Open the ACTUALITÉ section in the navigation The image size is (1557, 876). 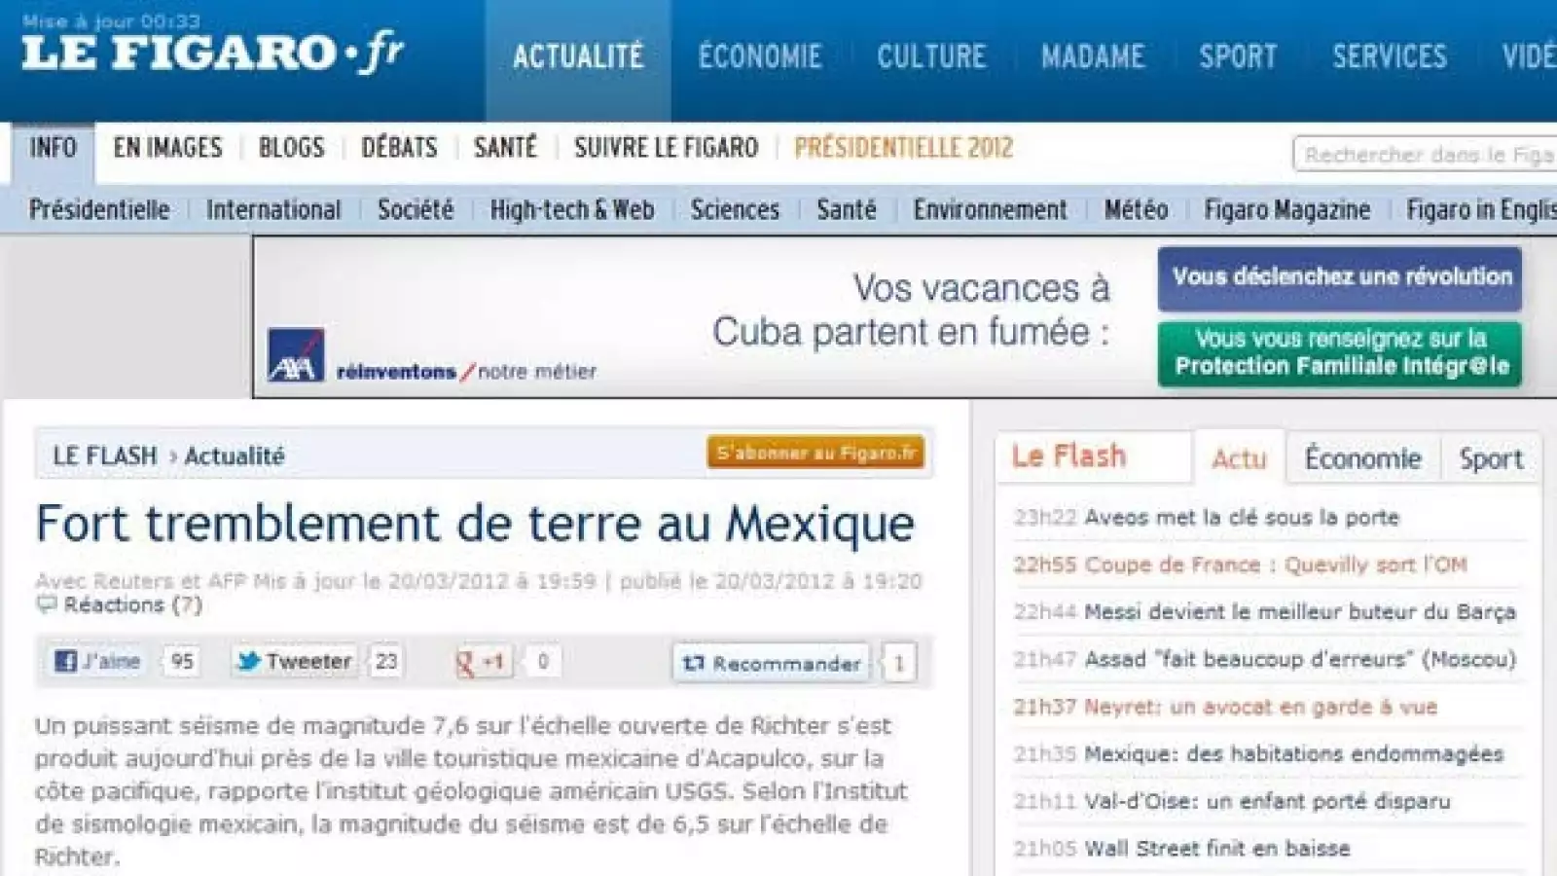coord(578,55)
